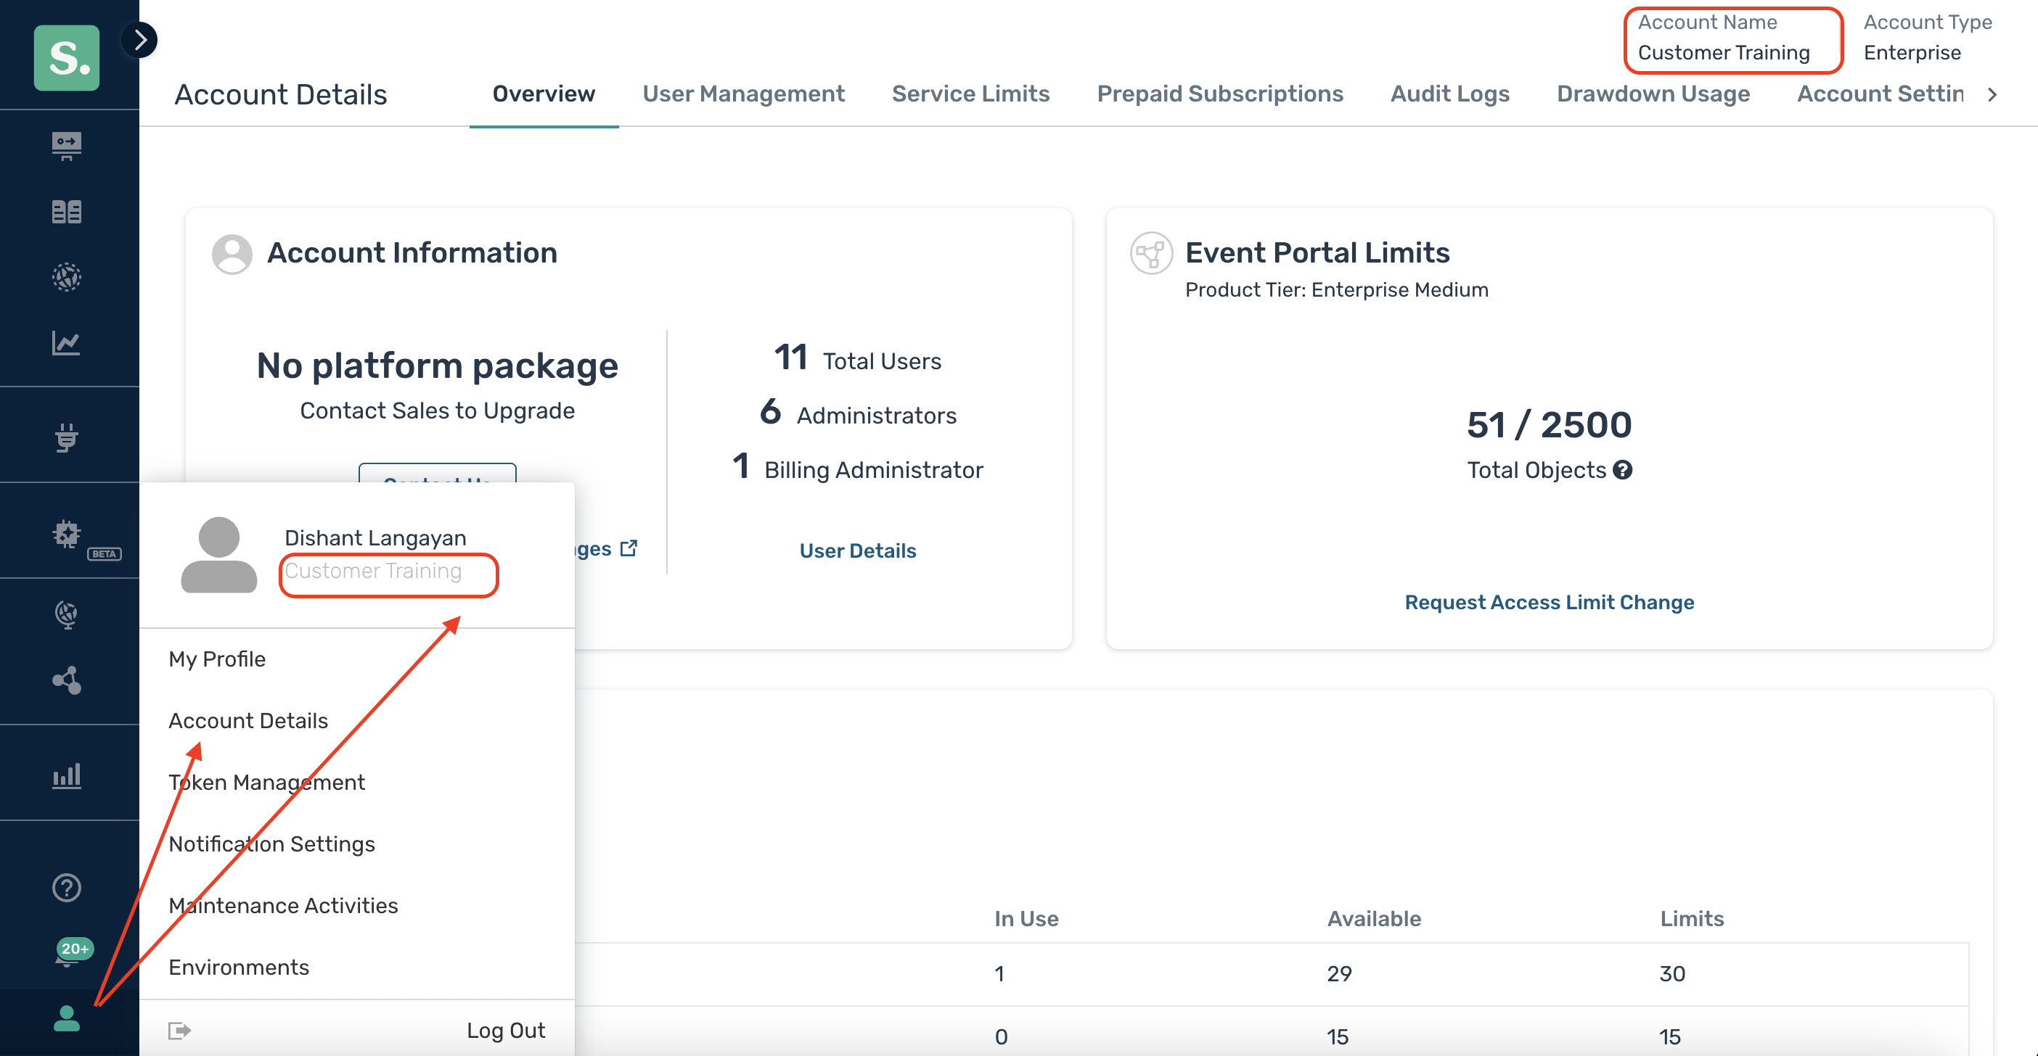Click the user profile icon in sidebar

[67, 1018]
